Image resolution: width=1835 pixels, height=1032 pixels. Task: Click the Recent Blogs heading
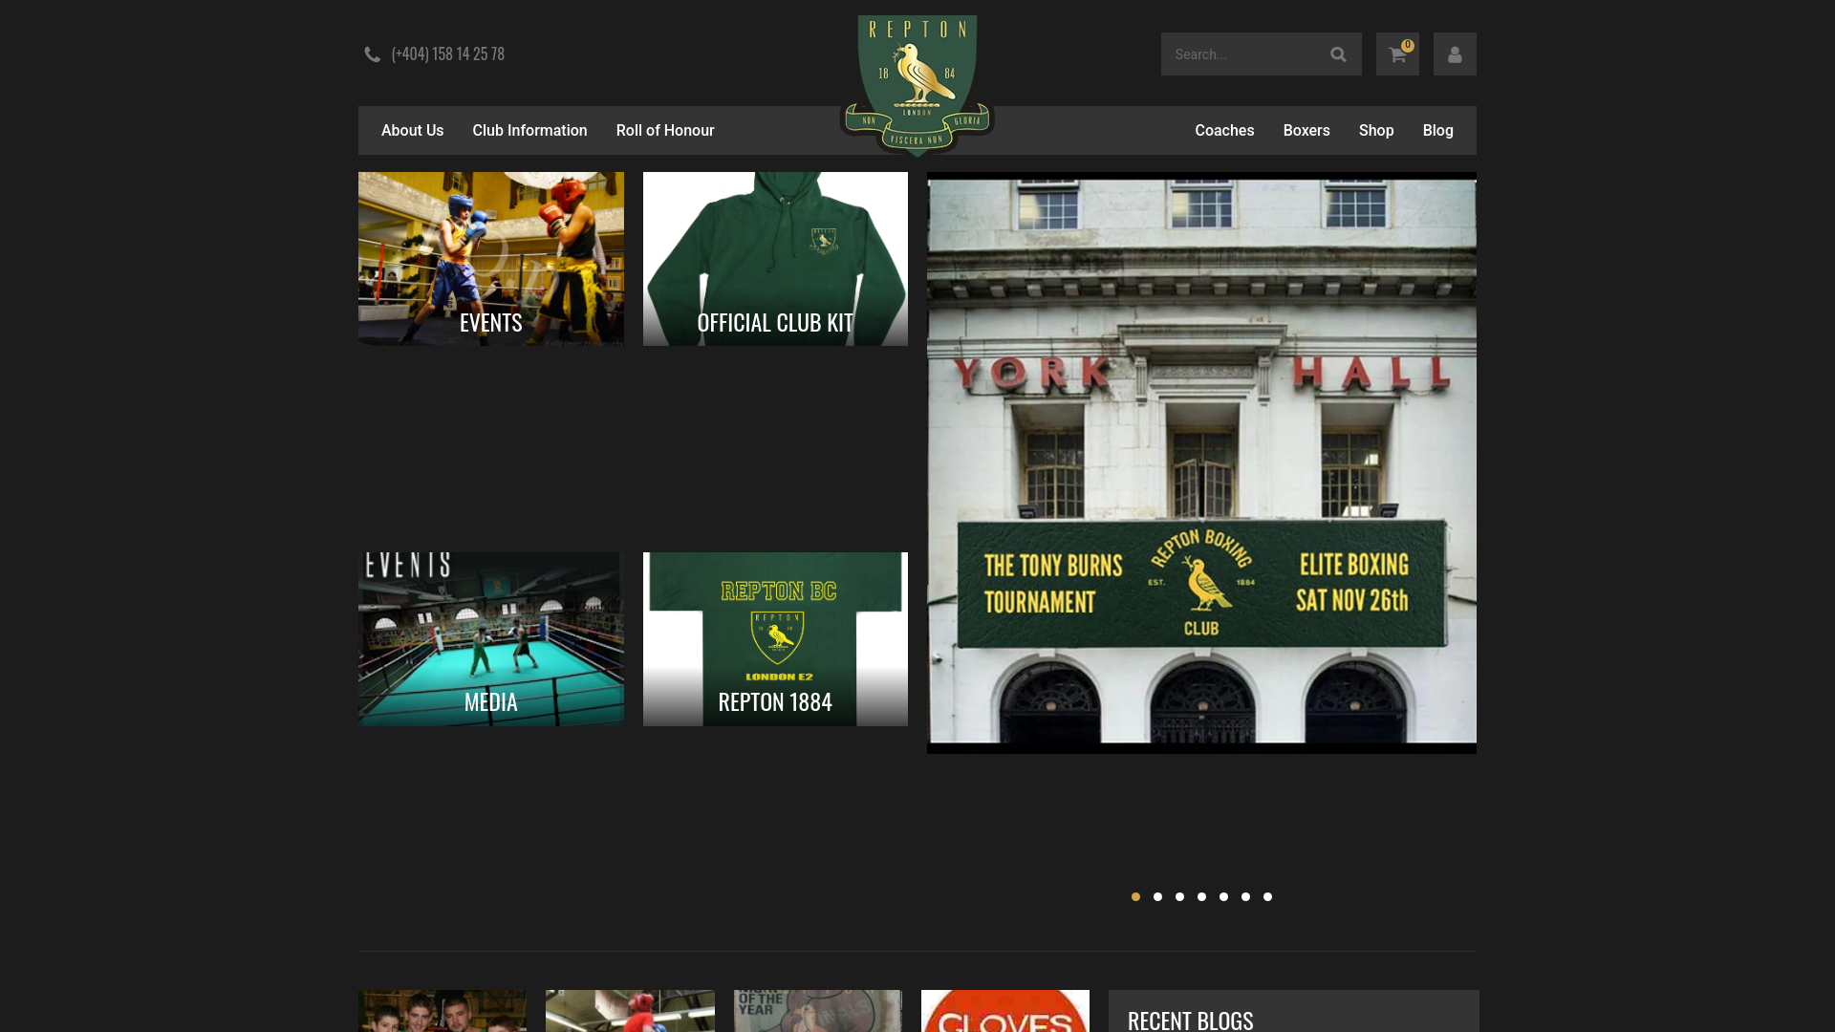(1190, 1020)
